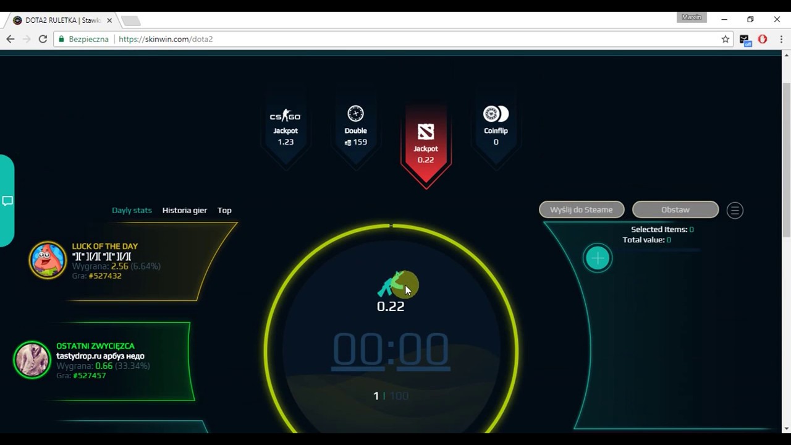The width and height of the screenshot is (791, 445).
Task: Click the 0.22 pot value text
Action: pos(391,306)
